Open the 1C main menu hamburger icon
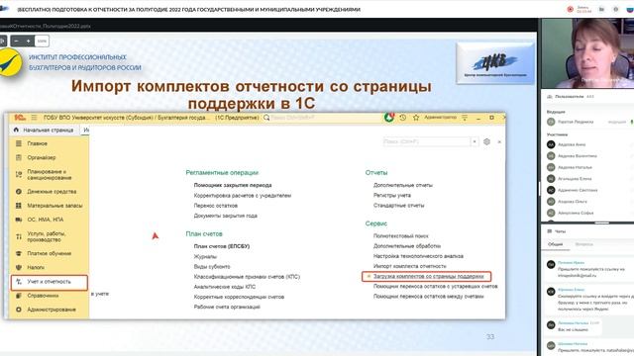The height and width of the screenshot is (356, 634). point(34,118)
